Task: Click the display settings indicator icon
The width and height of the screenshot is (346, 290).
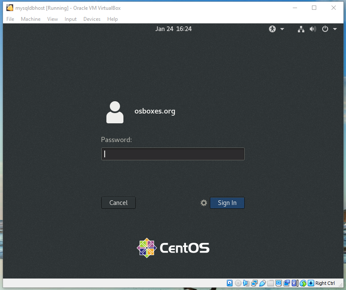Action: [278, 283]
